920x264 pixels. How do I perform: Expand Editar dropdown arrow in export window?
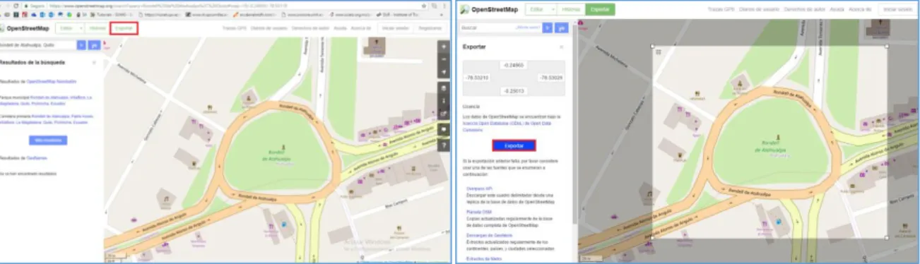pyautogui.click(x=553, y=10)
